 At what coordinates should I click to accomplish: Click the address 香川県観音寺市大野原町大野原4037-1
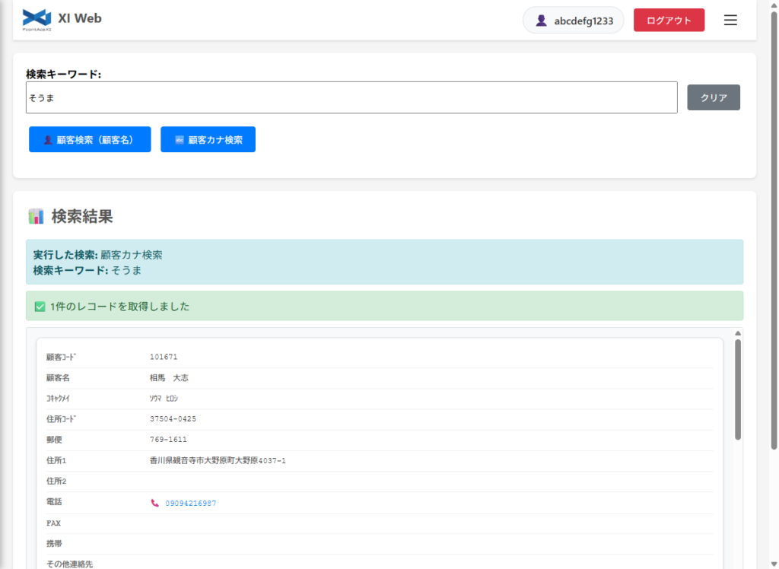click(x=218, y=460)
